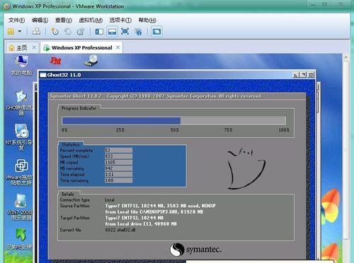This screenshot has height=263, width=354.
Task: Click the MB remaining value field
Action: [x=118, y=168]
